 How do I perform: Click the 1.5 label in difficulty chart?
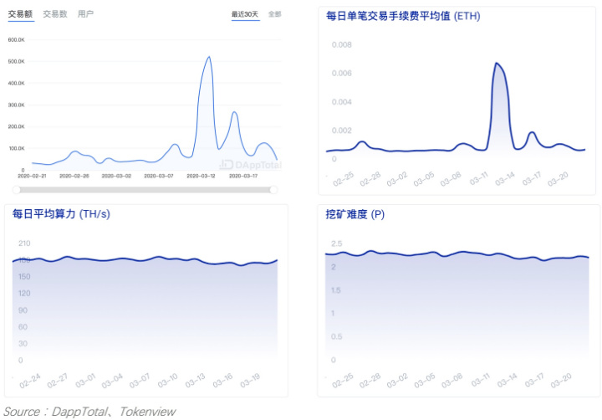coord(336,290)
